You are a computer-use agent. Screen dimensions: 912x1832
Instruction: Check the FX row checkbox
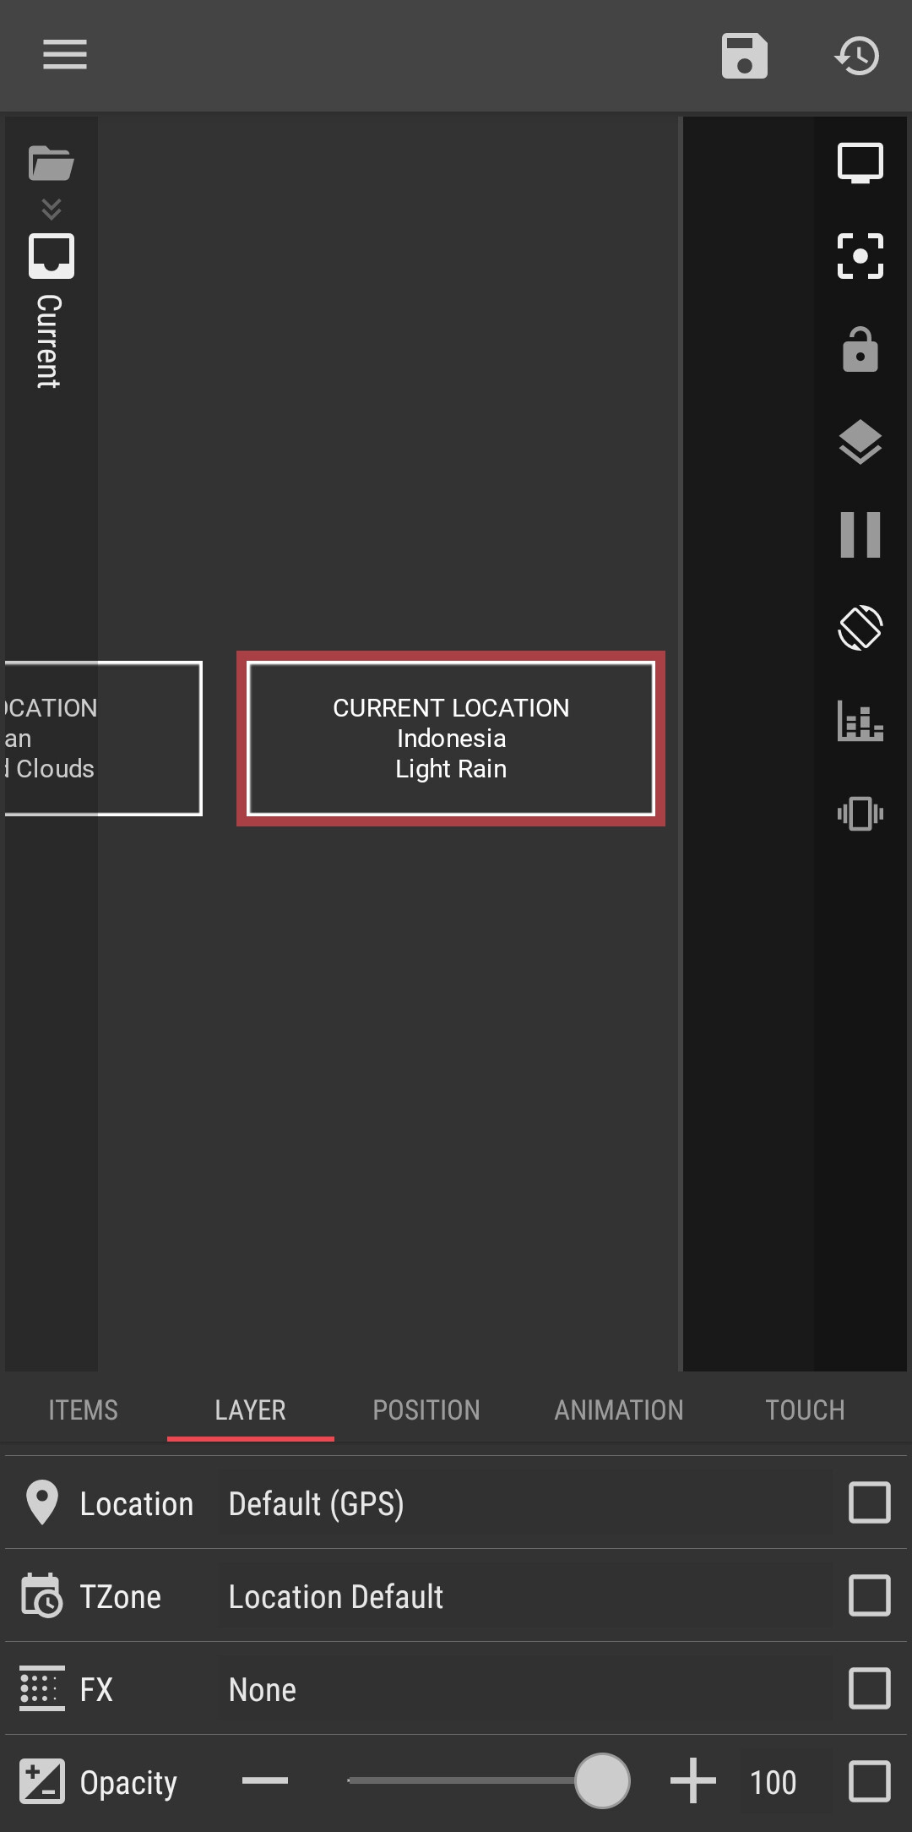[x=869, y=1688]
